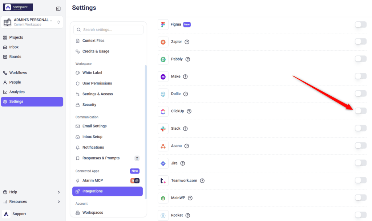The height and width of the screenshot is (221, 372).
Task: Open Responses & Prompts settings
Action: pyautogui.click(x=108, y=158)
